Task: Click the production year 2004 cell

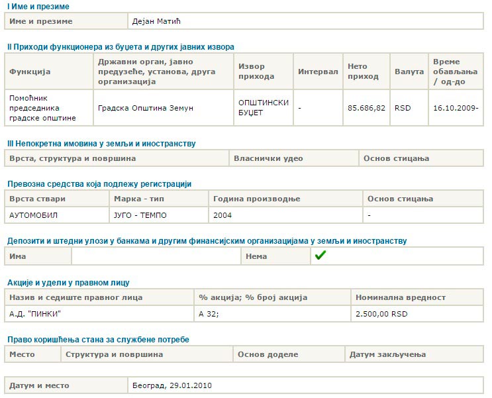Action: [222, 215]
